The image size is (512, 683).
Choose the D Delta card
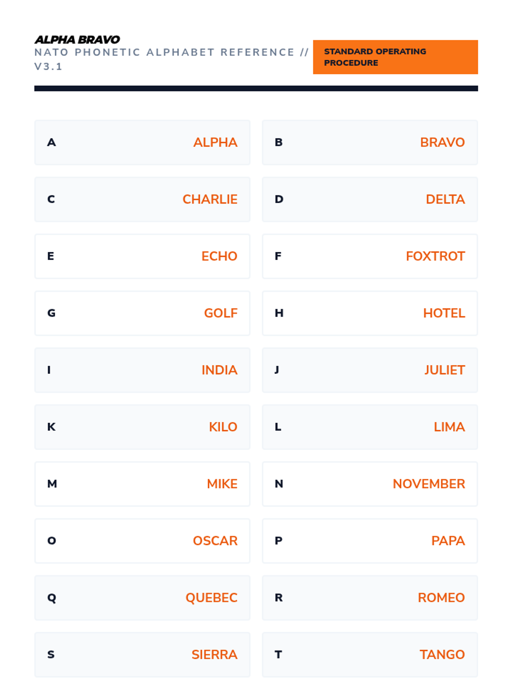tap(370, 199)
